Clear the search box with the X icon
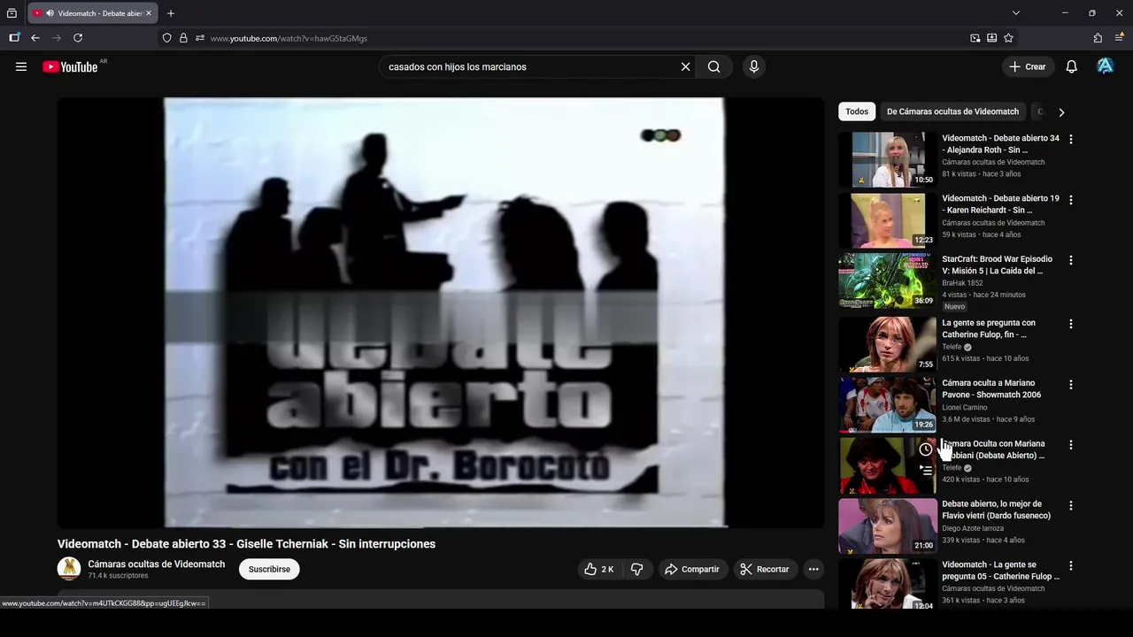Screen dimensions: 1133x637 tap(685, 66)
